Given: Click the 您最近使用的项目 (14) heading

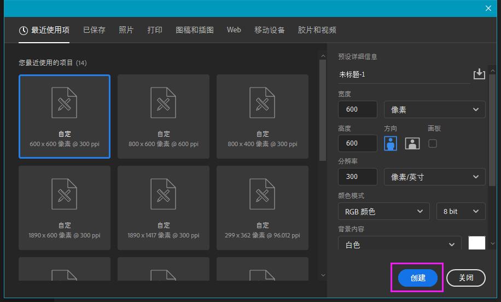Looking at the screenshot, I should pos(53,62).
